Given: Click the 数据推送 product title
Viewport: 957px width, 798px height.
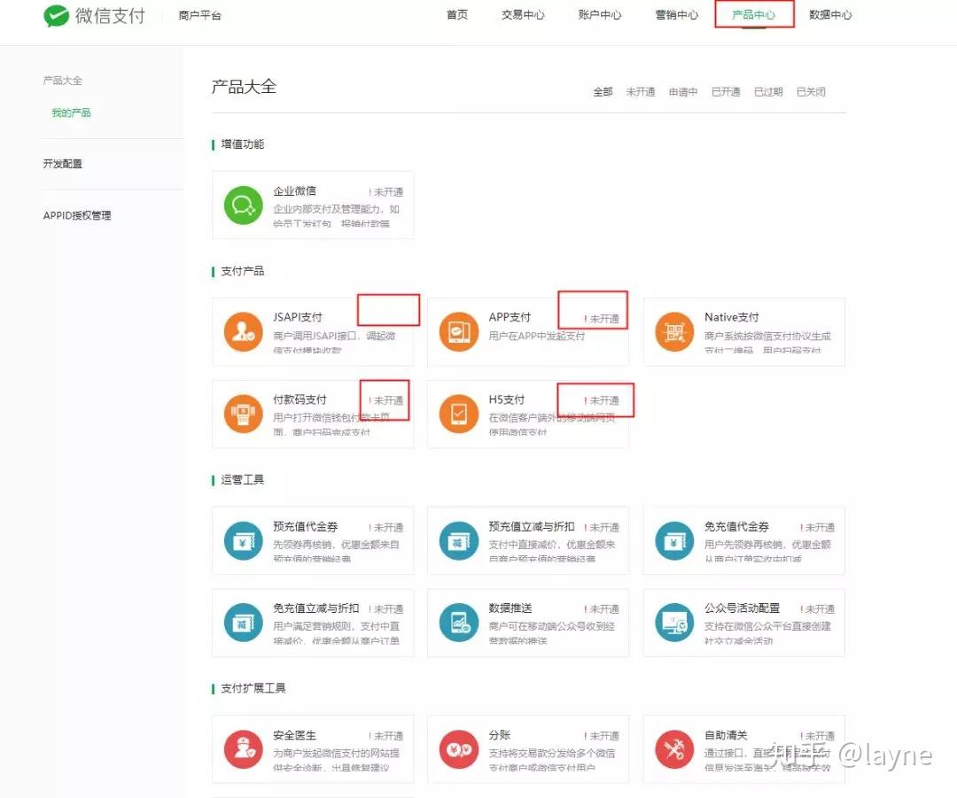Looking at the screenshot, I should coord(510,608).
